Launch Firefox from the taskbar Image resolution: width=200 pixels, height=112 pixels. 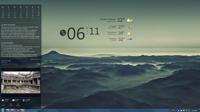(13, 110)
